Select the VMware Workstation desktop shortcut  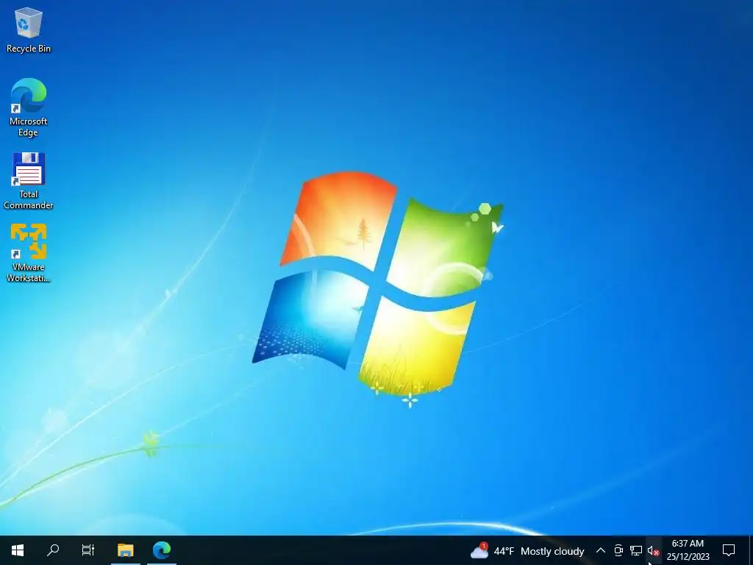tap(29, 253)
